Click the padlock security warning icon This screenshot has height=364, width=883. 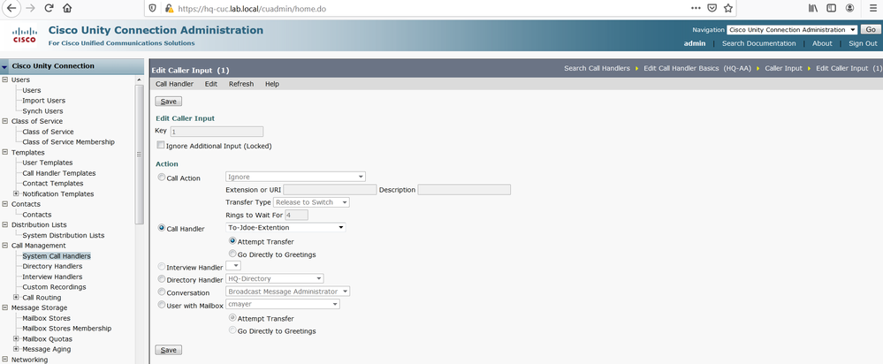click(169, 9)
